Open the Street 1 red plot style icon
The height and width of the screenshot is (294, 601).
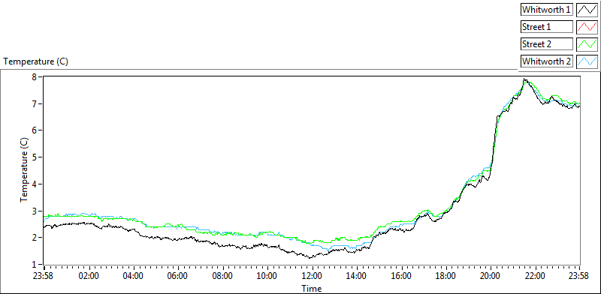click(587, 27)
